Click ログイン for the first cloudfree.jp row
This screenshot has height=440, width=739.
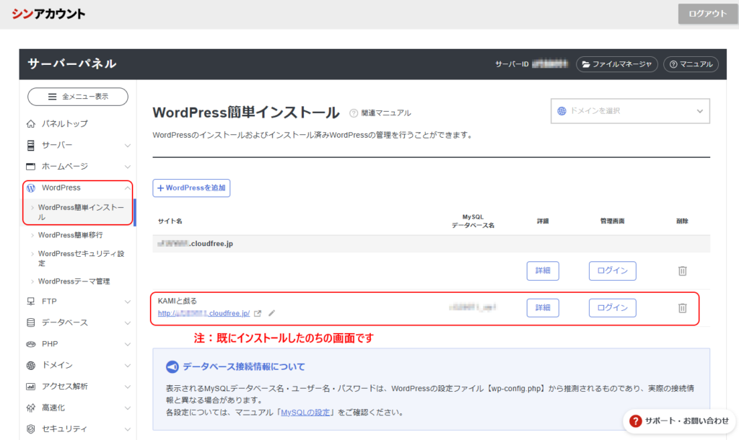pyautogui.click(x=612, y=271)
